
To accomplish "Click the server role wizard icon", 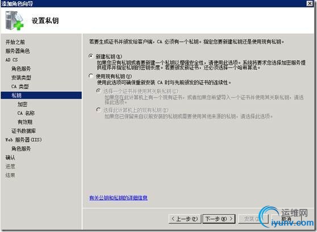I will pos(15,20).
